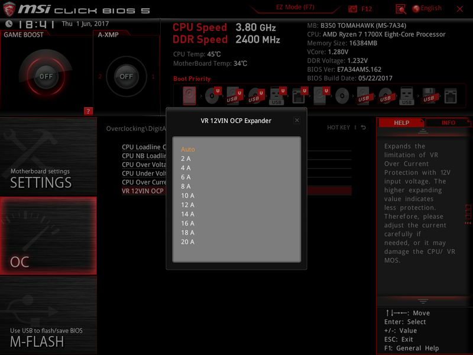Click the DDR Speed 2400 MHz readout
The image size is (473, 355).
click(x=226, y=39)
